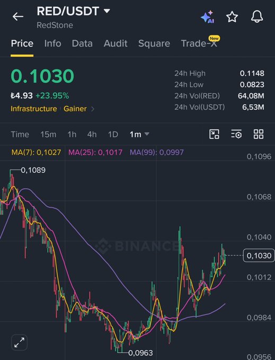Select the 1h interval
The width and height of the screenshot is (275, 360).
(x=72, y=134)
